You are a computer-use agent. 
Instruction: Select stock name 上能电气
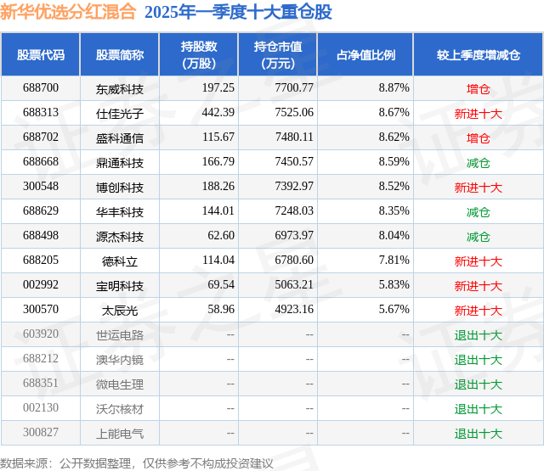[120, 434]
